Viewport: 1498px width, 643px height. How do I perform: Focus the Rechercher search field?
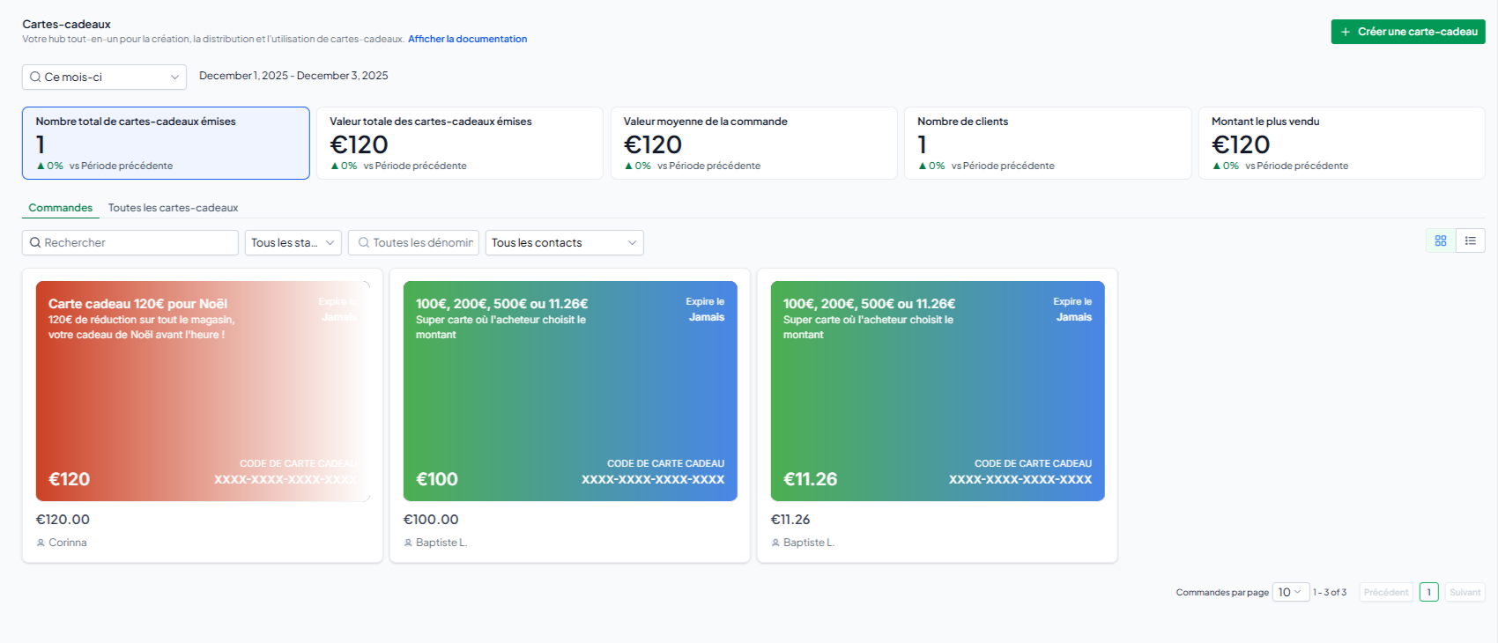tap(130, 242)
